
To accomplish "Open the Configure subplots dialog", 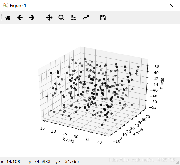I will point(73,18).
